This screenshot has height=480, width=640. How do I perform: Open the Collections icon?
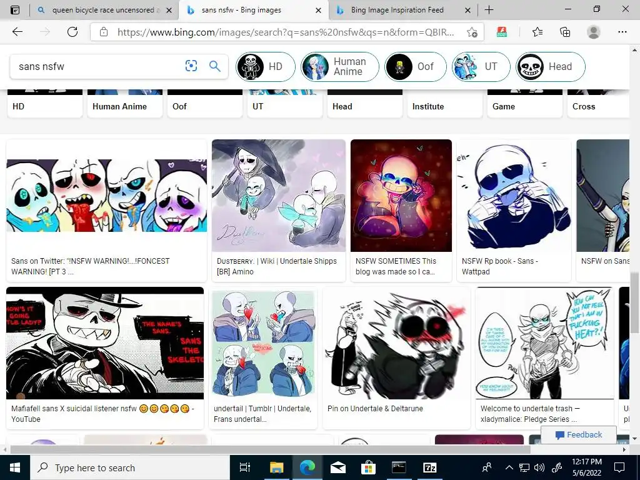565,32
